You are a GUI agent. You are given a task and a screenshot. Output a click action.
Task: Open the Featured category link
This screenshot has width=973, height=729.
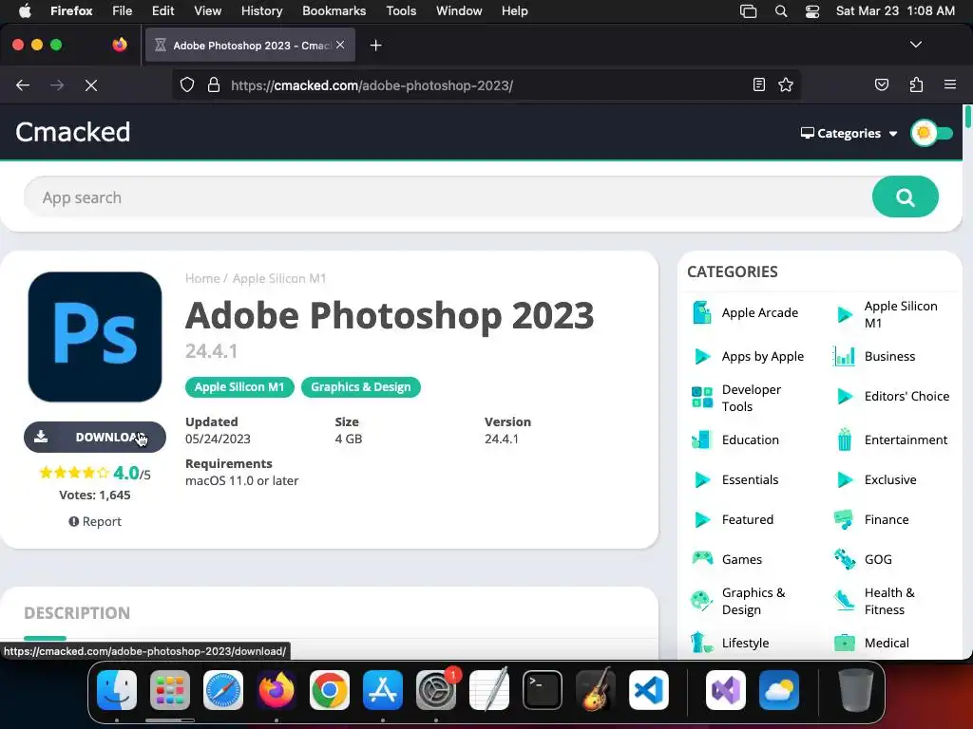[x=747, y=519]
